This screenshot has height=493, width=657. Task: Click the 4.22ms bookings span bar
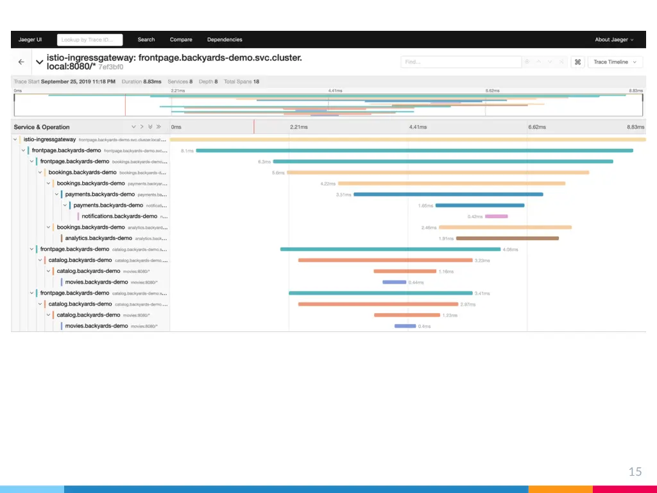[x=452, y=183]
